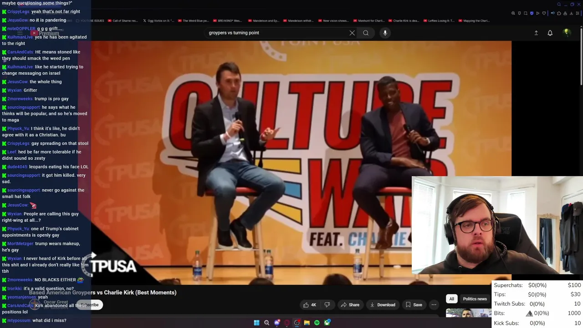The height and width of the screenshot is (328, 583).
Task: Open 'Manhunt for Charl...' bookmark
Action: point(368,20)
